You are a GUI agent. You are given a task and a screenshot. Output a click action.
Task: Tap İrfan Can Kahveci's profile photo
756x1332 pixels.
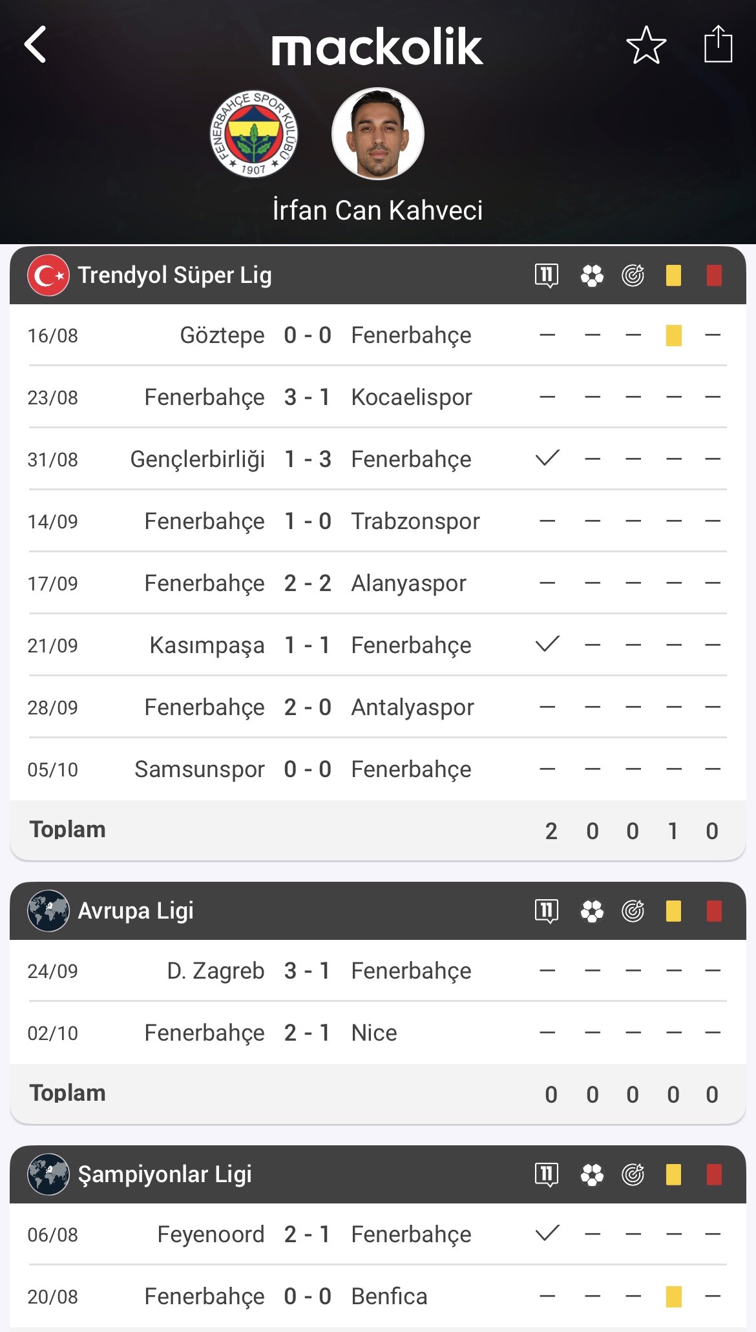pyautogui.click(x=378, y=134)
